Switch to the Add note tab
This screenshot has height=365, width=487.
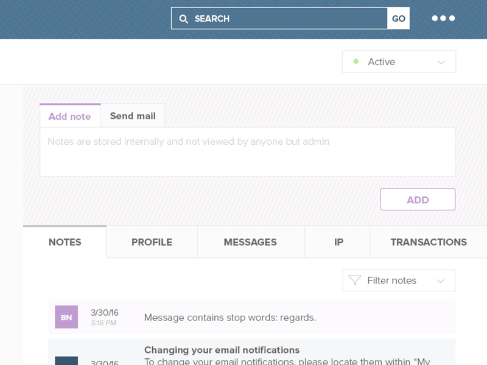pyautogui.click(x=70, y=116)
